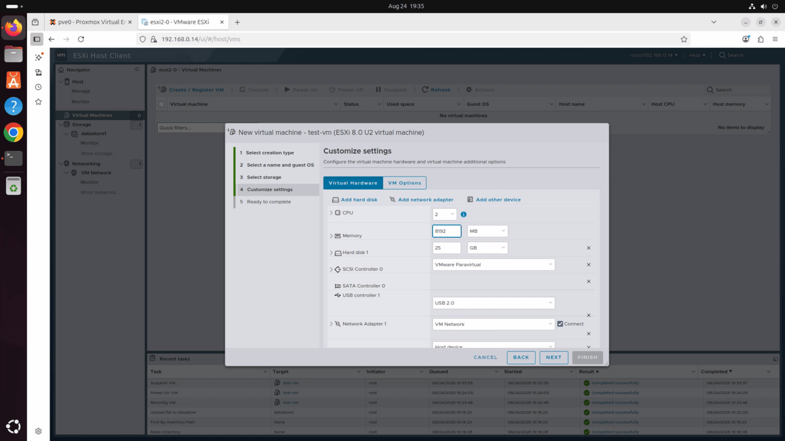Open Ubuntu Software app in dock
785x441 pixels.
click(x=13, y=80)
